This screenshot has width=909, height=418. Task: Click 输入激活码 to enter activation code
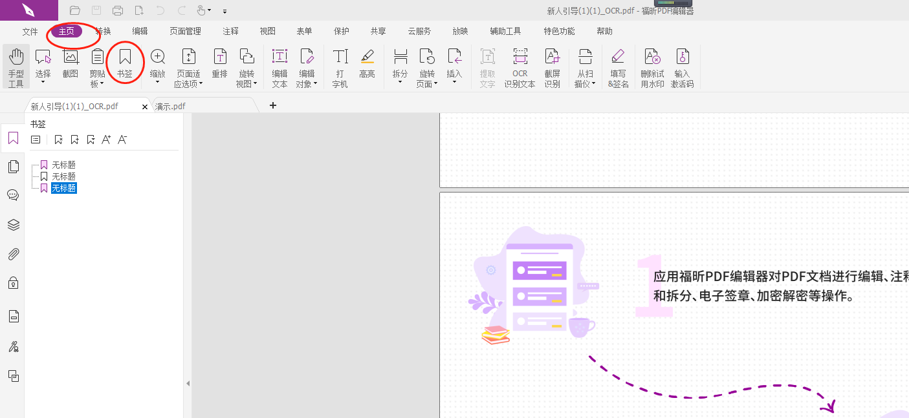point(681,65)
